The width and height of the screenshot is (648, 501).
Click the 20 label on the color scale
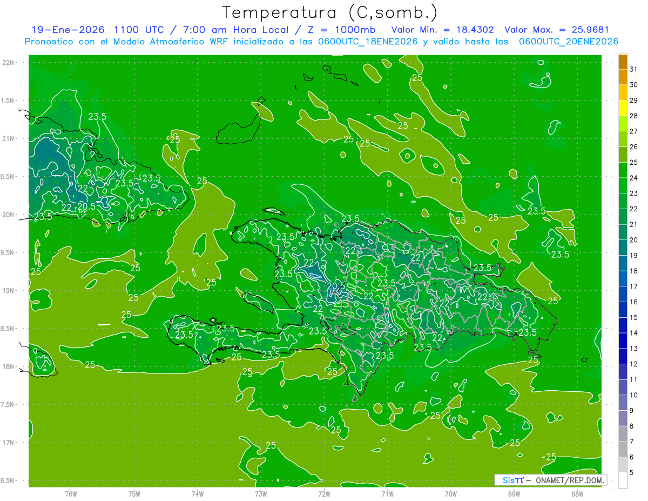[634, 240]
